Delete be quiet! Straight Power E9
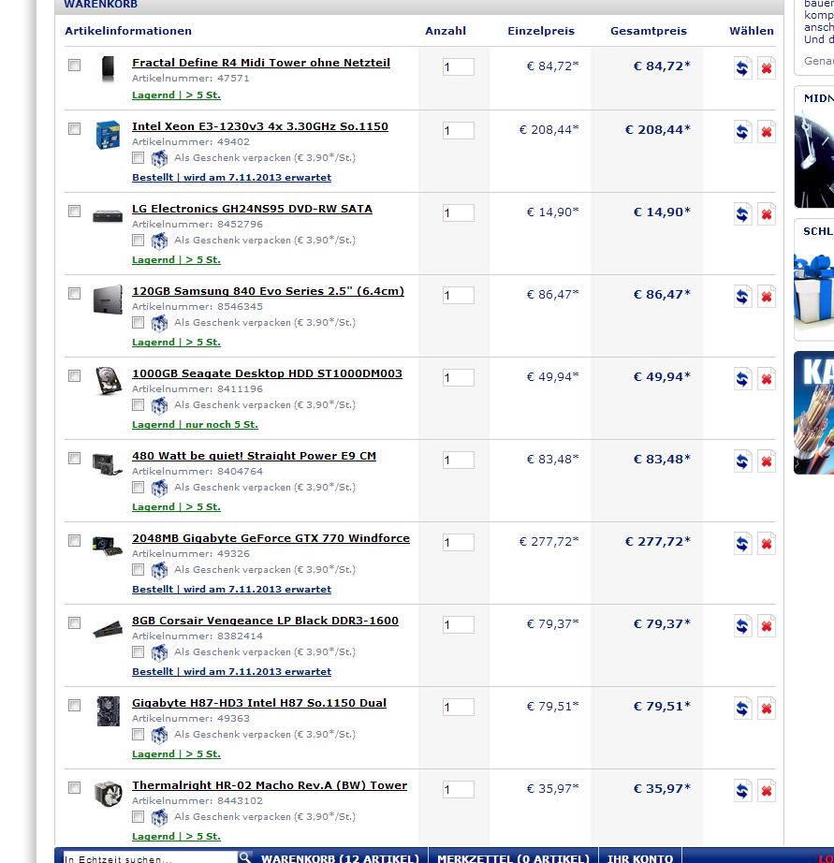Screen dimensions: 834x863 (767, 461)
